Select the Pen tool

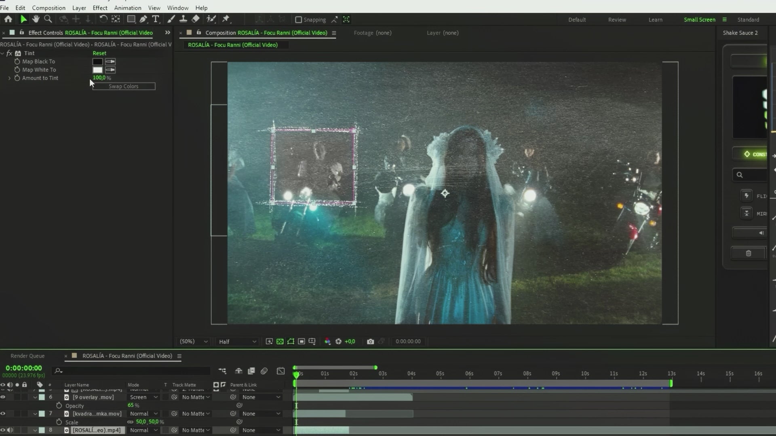pyautogui.click(x=143, y=19)
